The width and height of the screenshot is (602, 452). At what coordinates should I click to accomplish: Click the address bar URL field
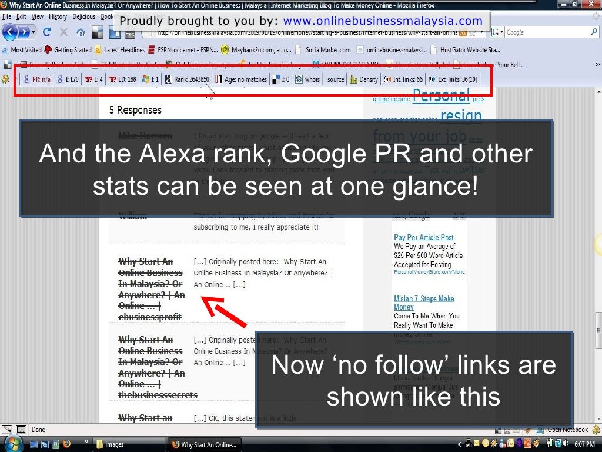point(307,33)
